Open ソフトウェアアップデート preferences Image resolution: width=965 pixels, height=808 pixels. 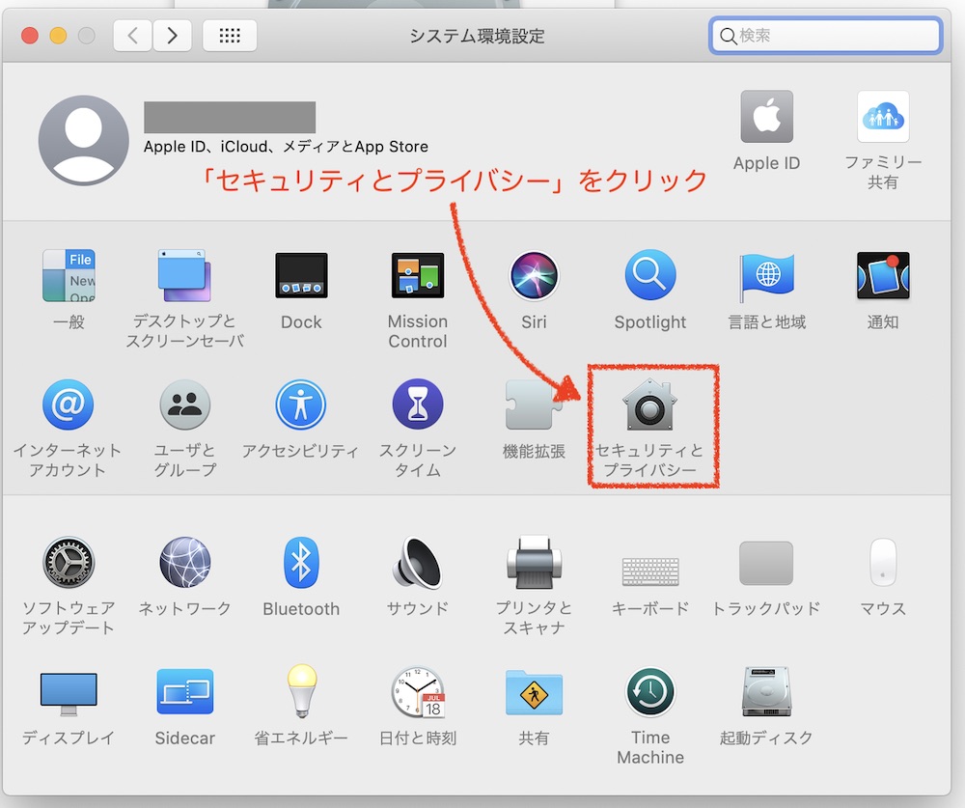pos(69,562)
